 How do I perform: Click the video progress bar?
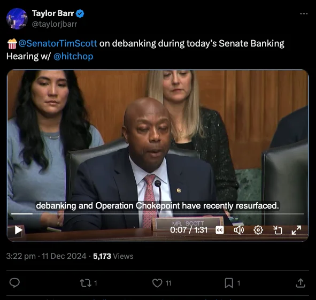(158, 214)
